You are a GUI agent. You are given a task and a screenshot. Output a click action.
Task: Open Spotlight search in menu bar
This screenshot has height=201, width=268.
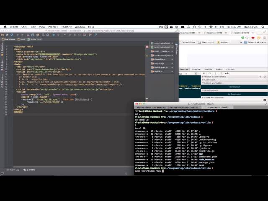click(263, 27)
